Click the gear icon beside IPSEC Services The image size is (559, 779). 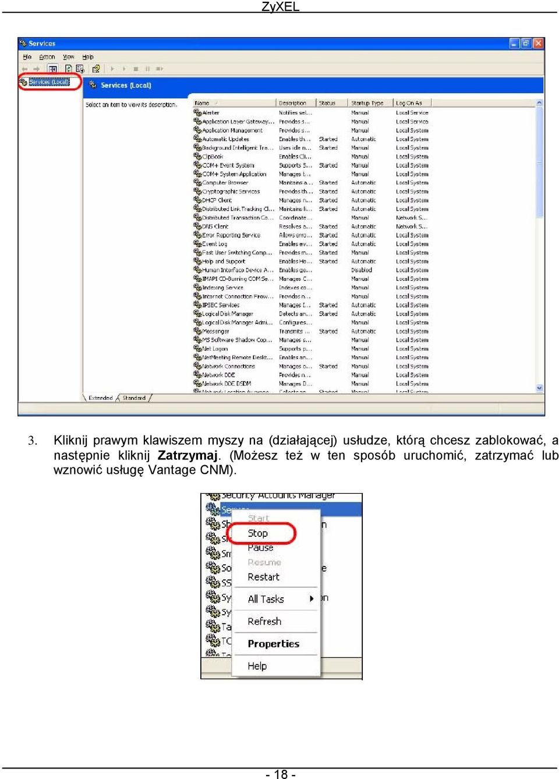coord(197,304)
